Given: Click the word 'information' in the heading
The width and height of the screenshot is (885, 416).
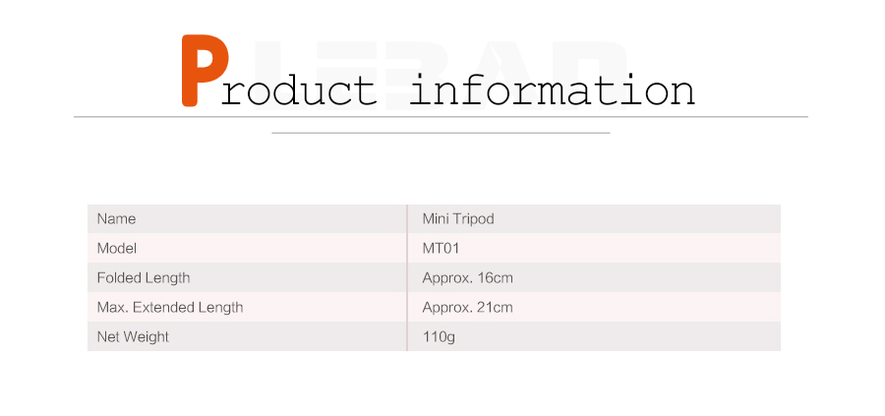Looking at the screenshot, I should click(x=552, y=90).
